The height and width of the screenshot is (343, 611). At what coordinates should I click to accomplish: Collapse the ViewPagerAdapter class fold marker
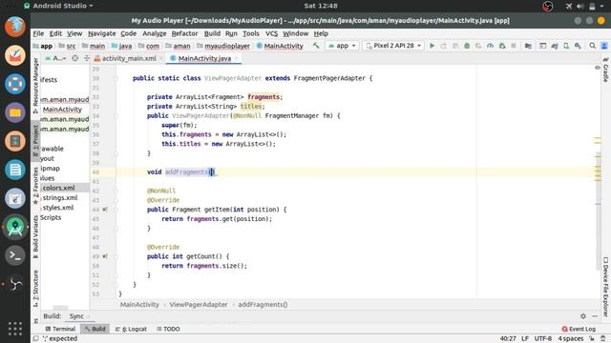(116, 78)
